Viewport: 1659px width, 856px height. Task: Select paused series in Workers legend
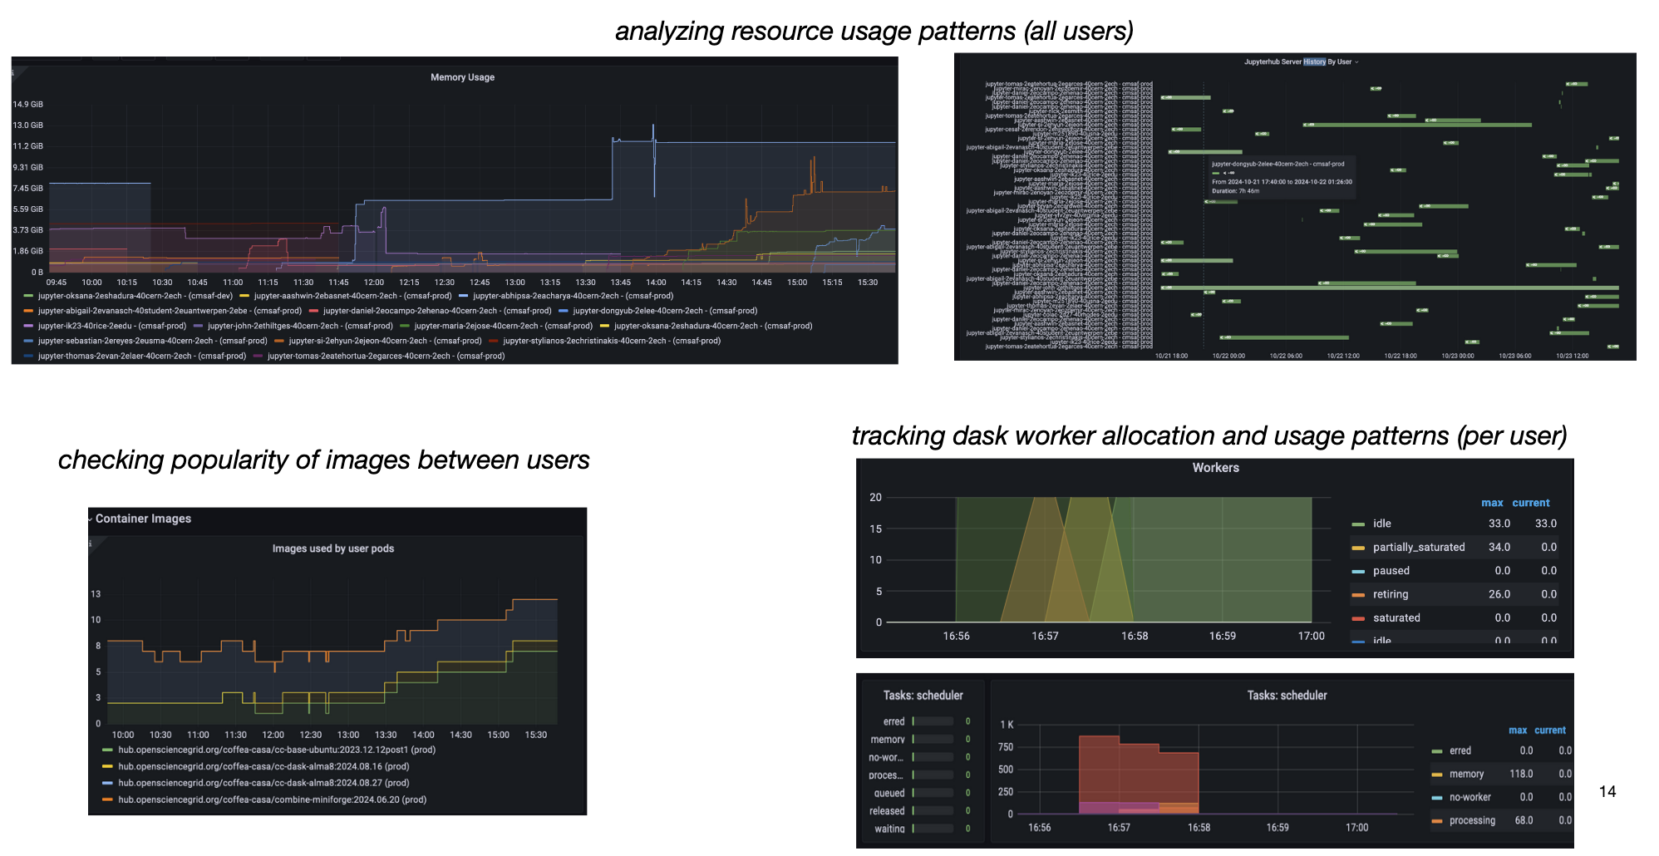click(1391, 571)
